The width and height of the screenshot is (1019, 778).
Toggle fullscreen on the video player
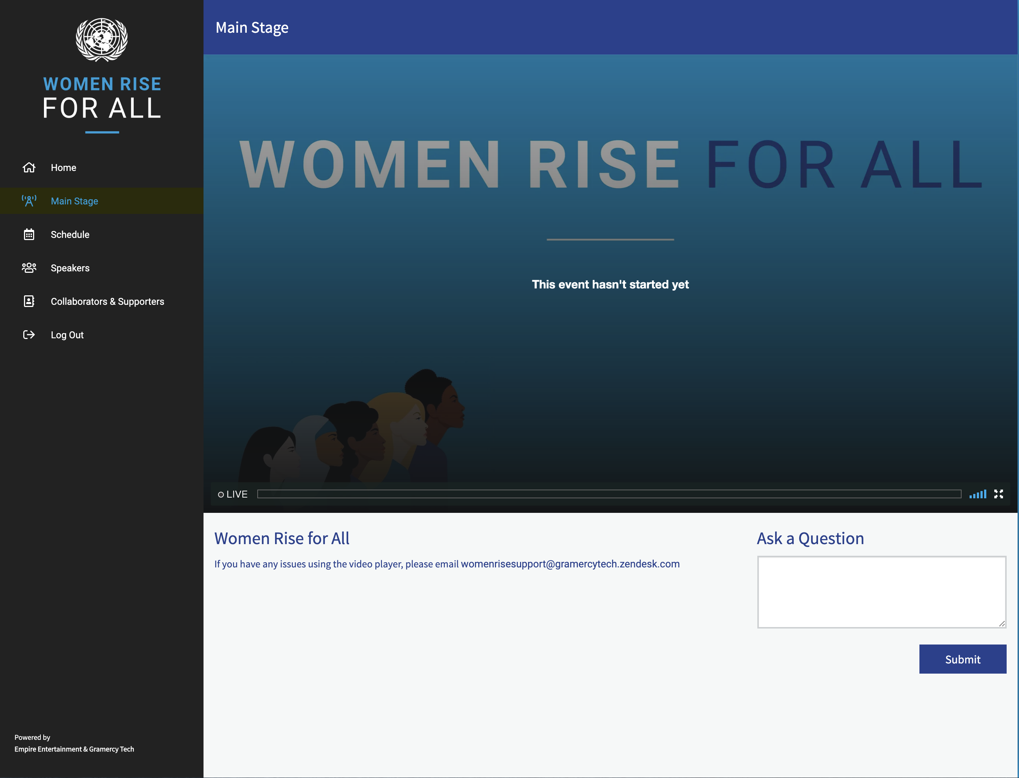tap(998, 494)
